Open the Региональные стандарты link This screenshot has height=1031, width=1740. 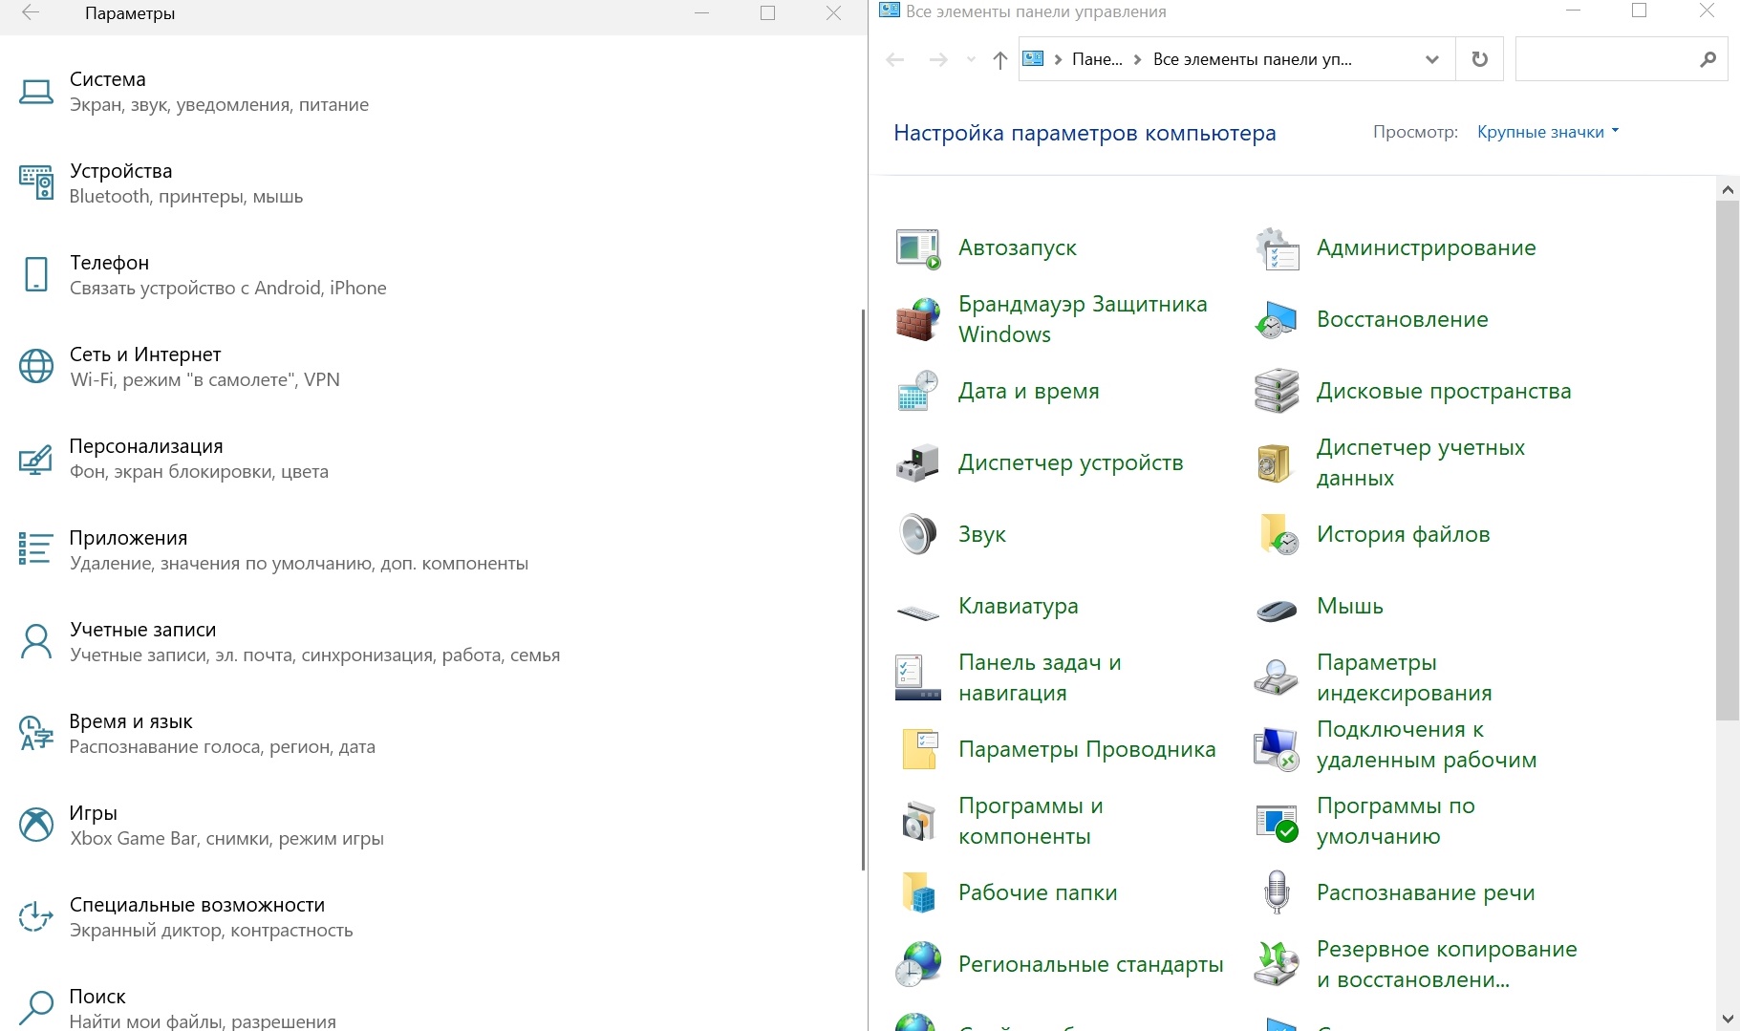(1091, 965)
